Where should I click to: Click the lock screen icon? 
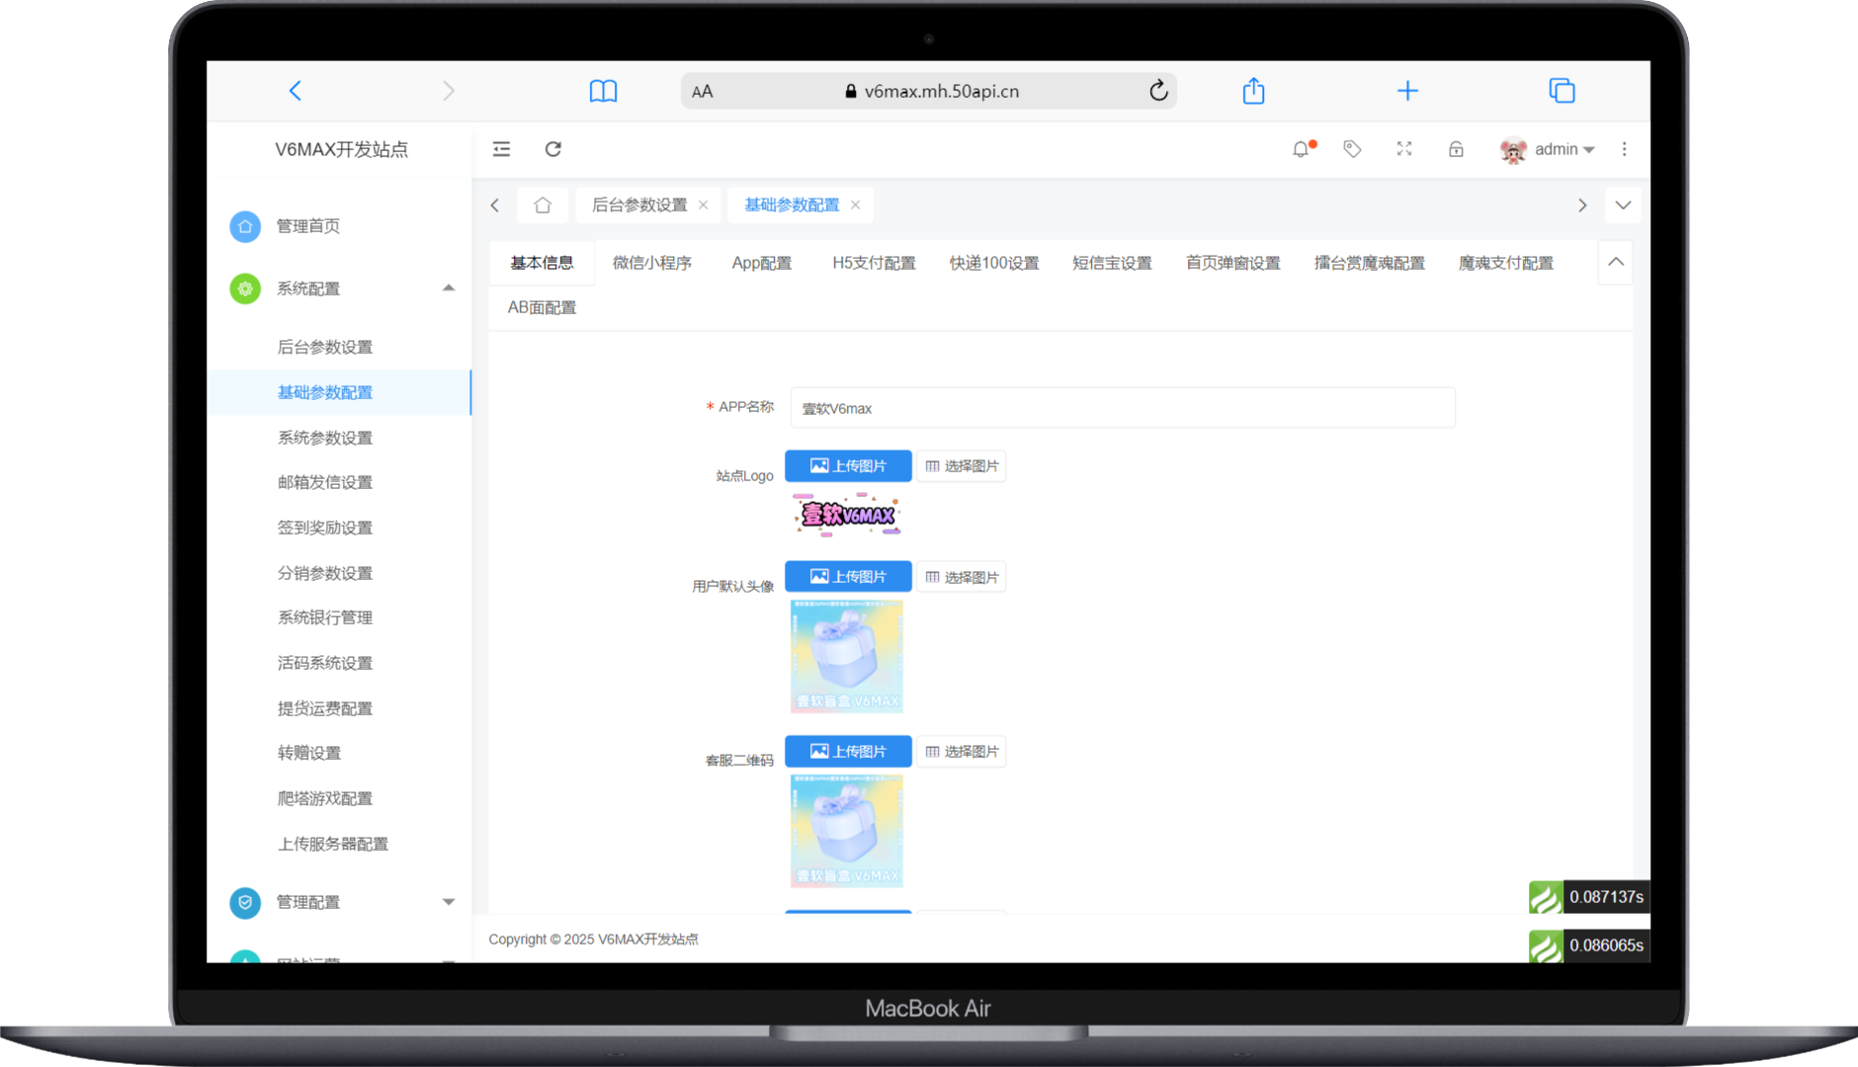pyautogui.click(x=1456, y=149)
